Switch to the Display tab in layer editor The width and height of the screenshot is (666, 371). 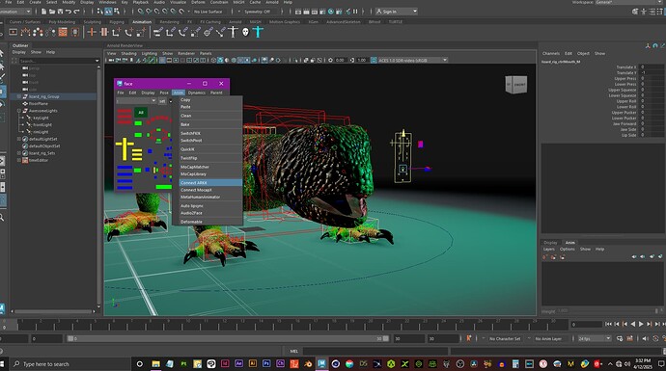pos(550,243)
